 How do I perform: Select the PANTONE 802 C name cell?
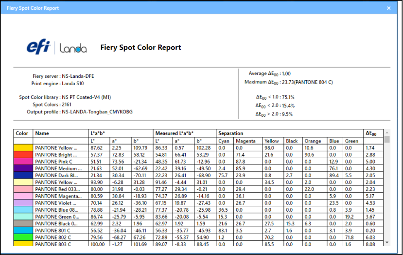[x=60, y=237]
